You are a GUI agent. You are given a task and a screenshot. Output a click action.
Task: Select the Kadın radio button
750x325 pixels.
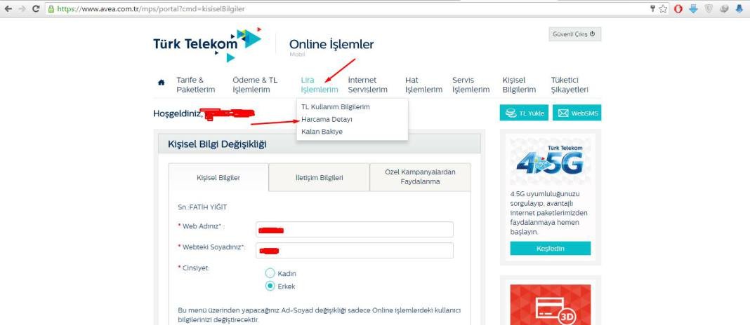tap(270, 273)
